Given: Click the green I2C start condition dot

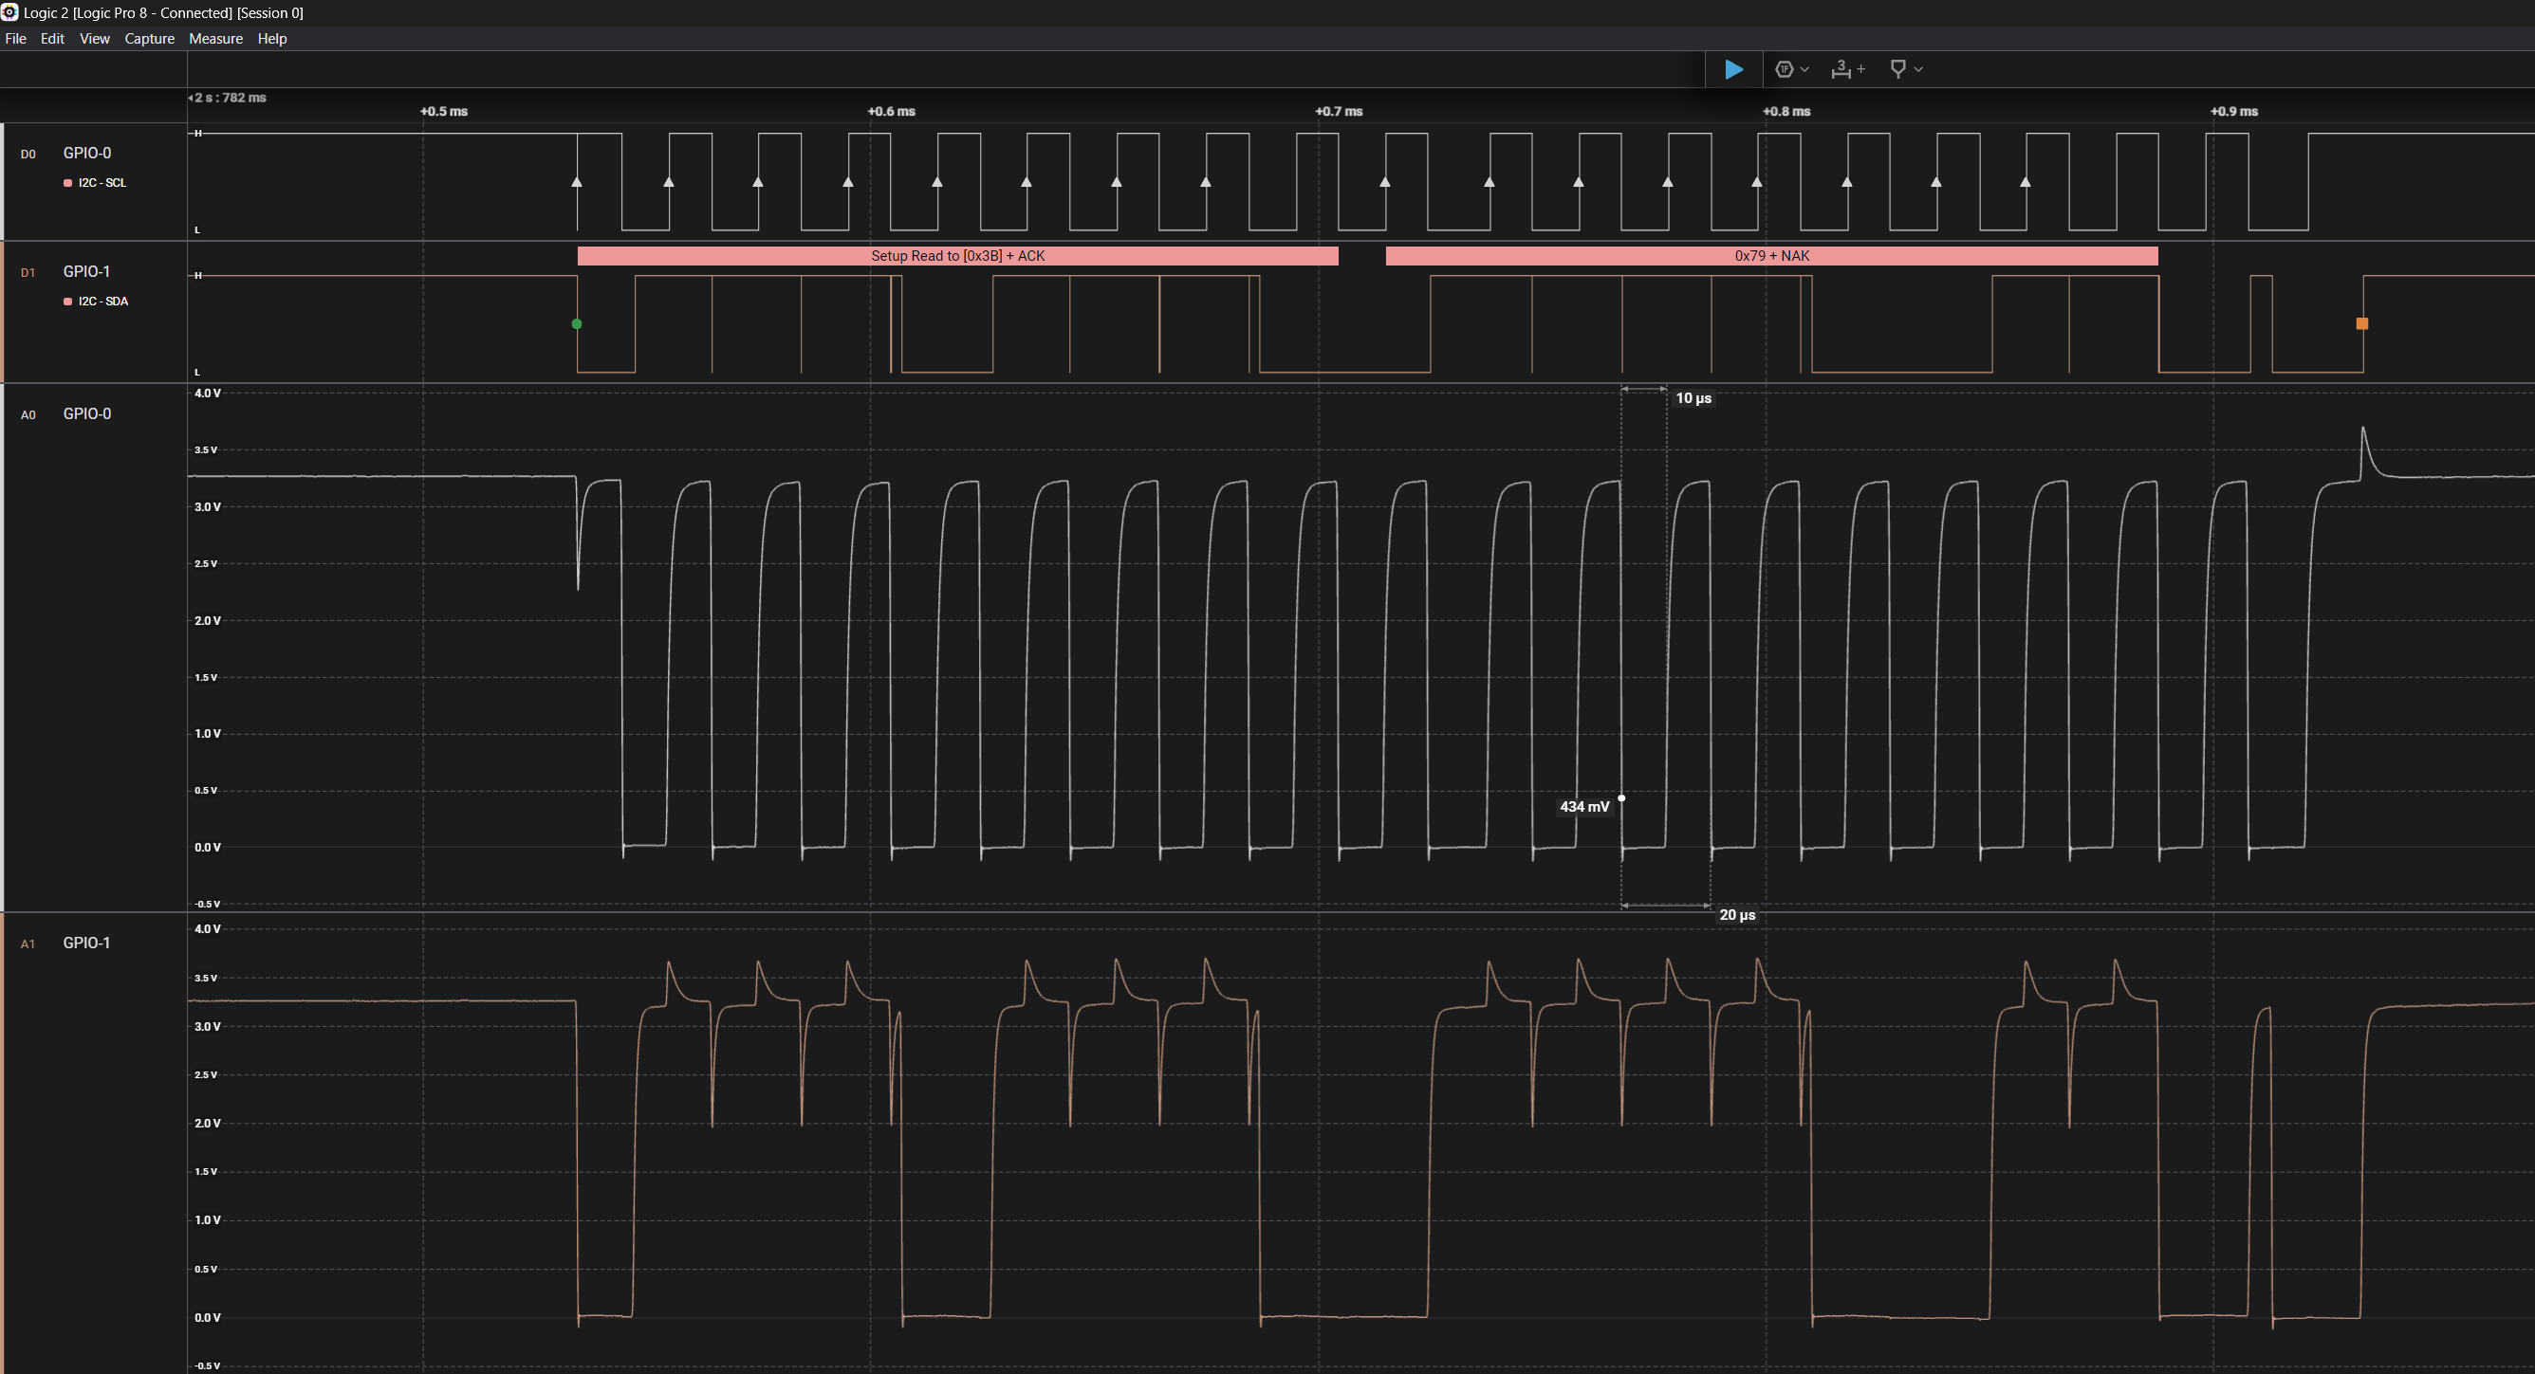Looking at the screenshot, I should tap(577, 323).
